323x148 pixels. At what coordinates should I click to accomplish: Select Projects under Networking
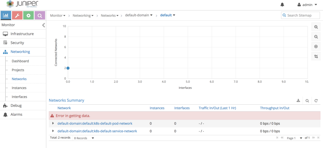(18, 70)
